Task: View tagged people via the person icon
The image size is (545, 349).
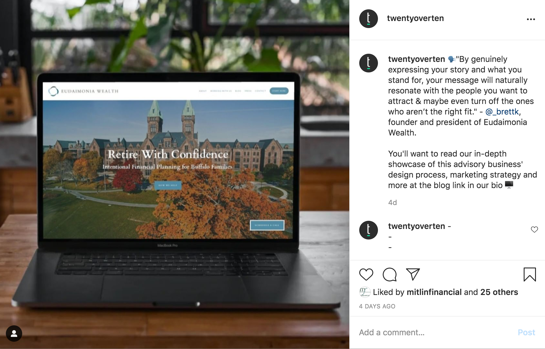Action: pos(14,334)
